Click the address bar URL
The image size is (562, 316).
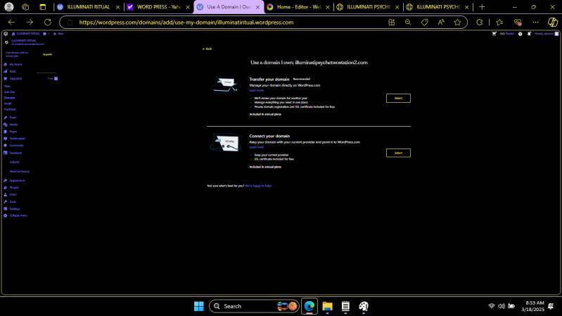(x=186, y=23)
